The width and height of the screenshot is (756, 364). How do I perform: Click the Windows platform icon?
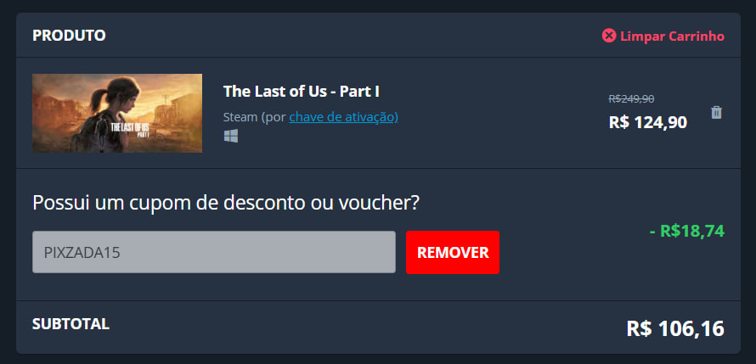point(231,136)
